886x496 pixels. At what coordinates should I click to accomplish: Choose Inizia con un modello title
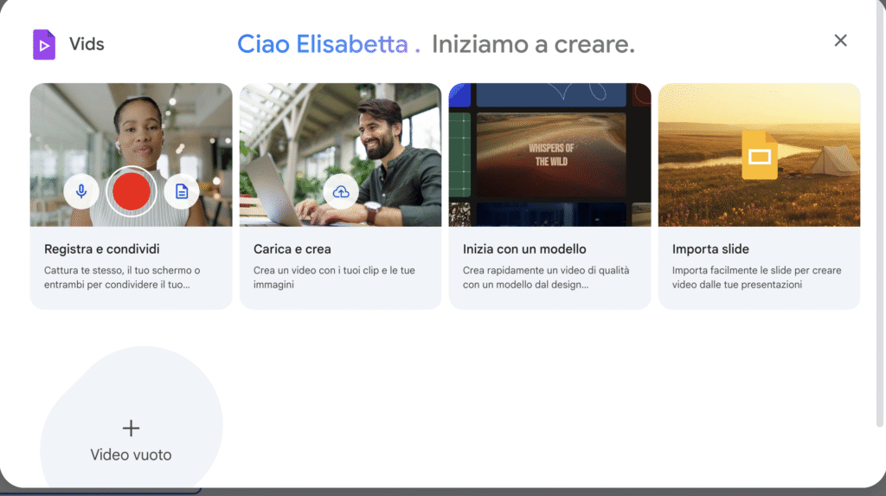coord(524,248)
